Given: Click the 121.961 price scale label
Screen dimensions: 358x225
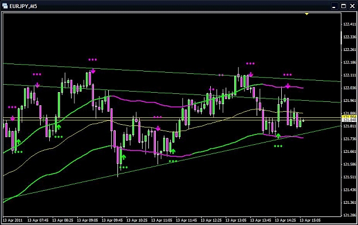Looking at the screenshot, I should pyautogui.click(x=349, y=101).
